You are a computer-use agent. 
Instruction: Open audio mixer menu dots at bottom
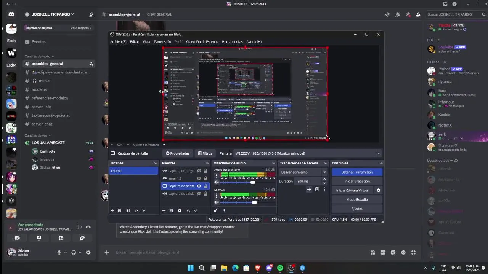(224, 210)
